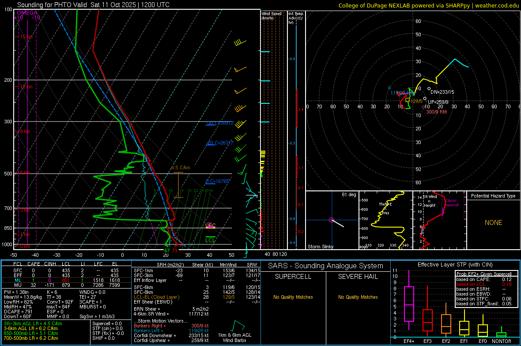Click the 'UP=259/9' hodograph label

point(438,102)
